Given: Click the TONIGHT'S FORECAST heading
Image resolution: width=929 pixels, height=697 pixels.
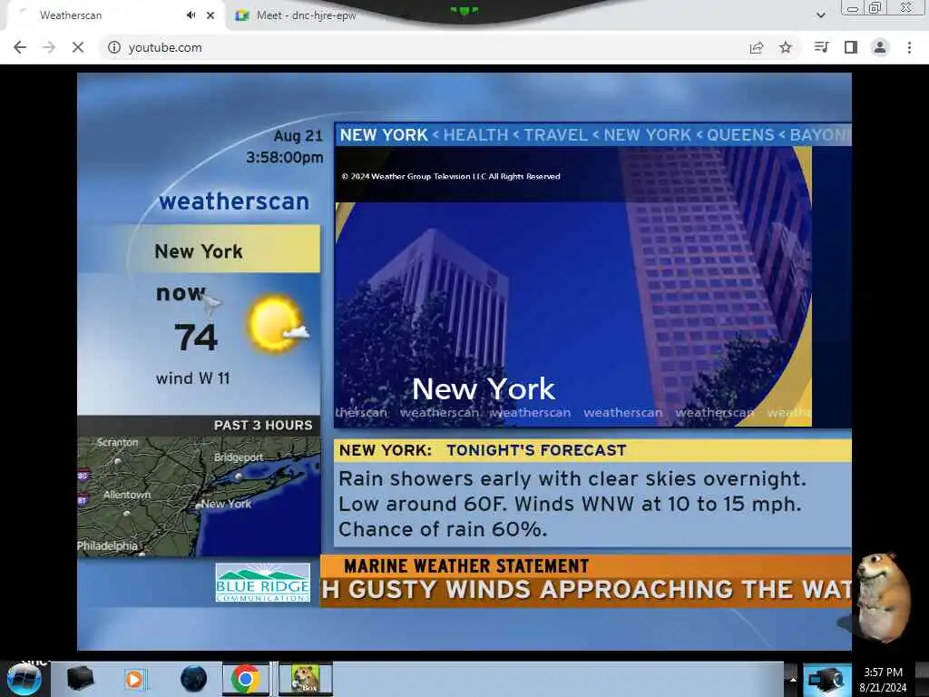Looking at the screenshot, I should (x=536, y=450).
